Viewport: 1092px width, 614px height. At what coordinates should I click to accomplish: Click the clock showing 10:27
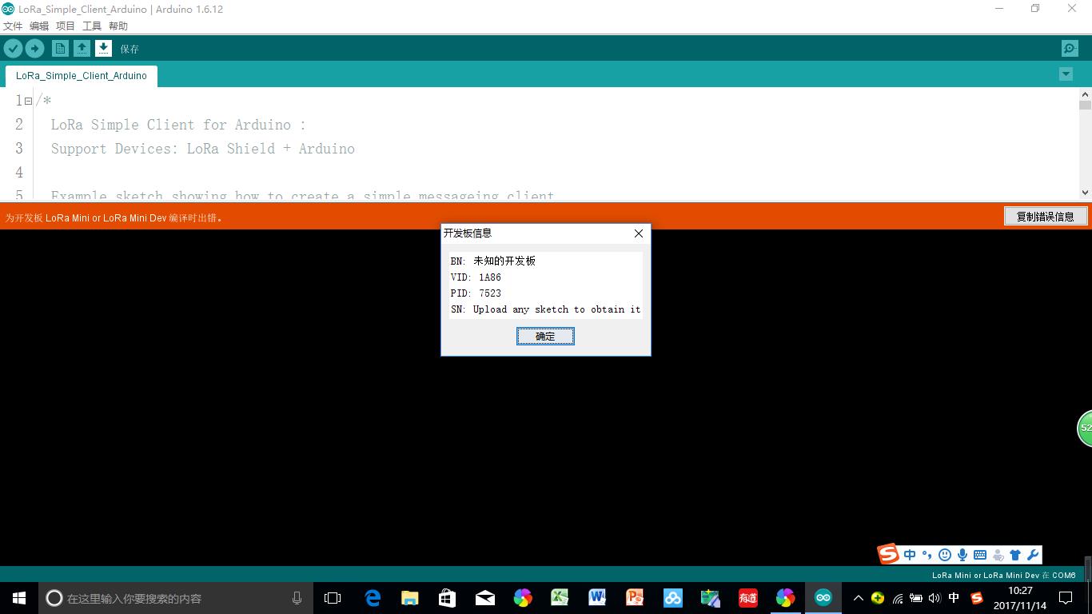(x=1020, y=591)
